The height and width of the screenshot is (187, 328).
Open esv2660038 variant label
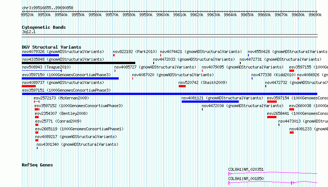(x=308, y=106)
